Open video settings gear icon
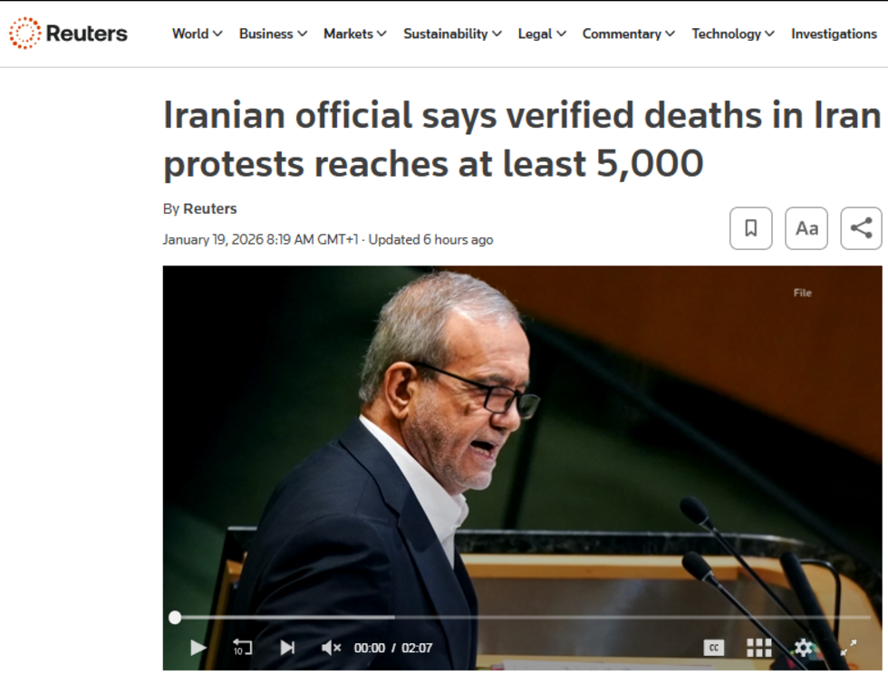Image resolution: width=888 pixels, height=675 pixels. [804, 647]
